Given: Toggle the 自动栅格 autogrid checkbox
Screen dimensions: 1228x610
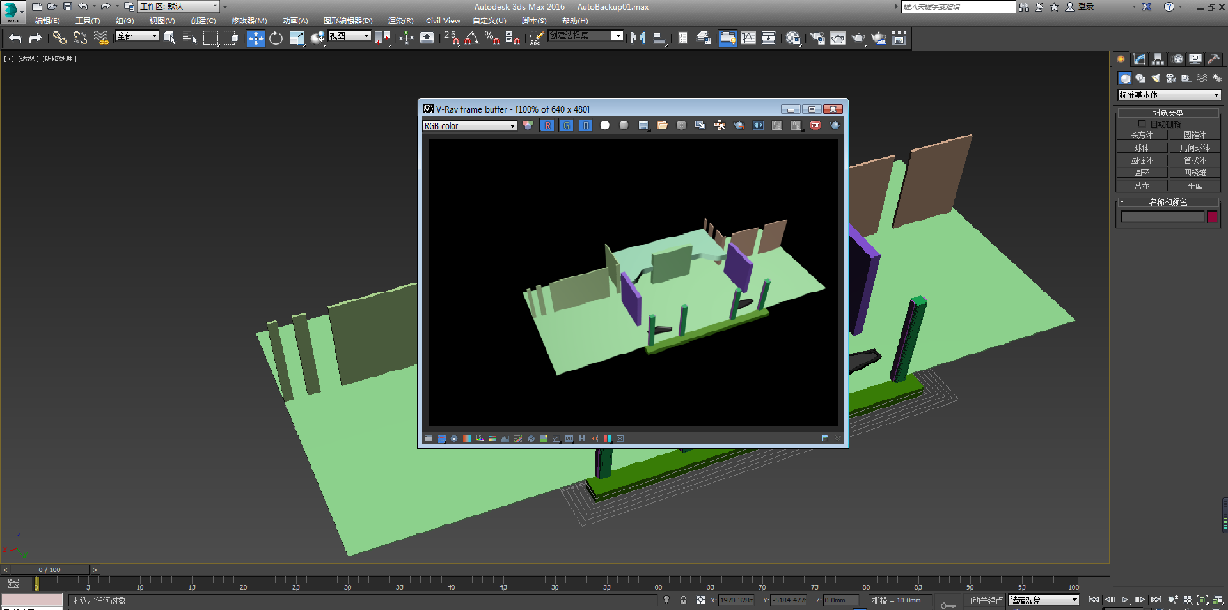Looking at the screenshot, I should pos(1142,124).
